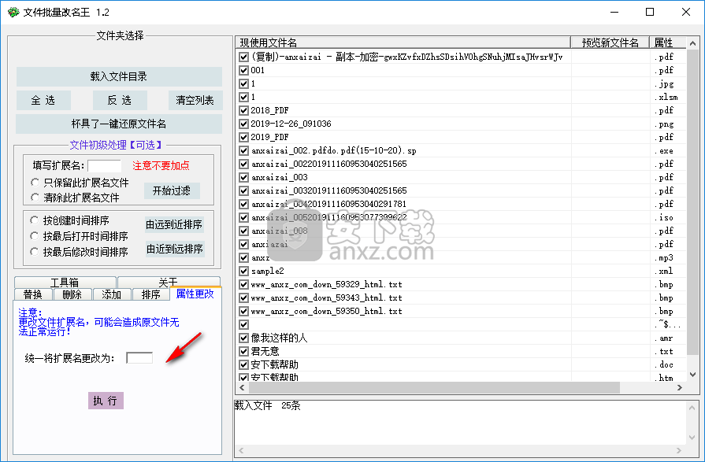Uncheck the 像我这样的人 file checkbox

243,338
